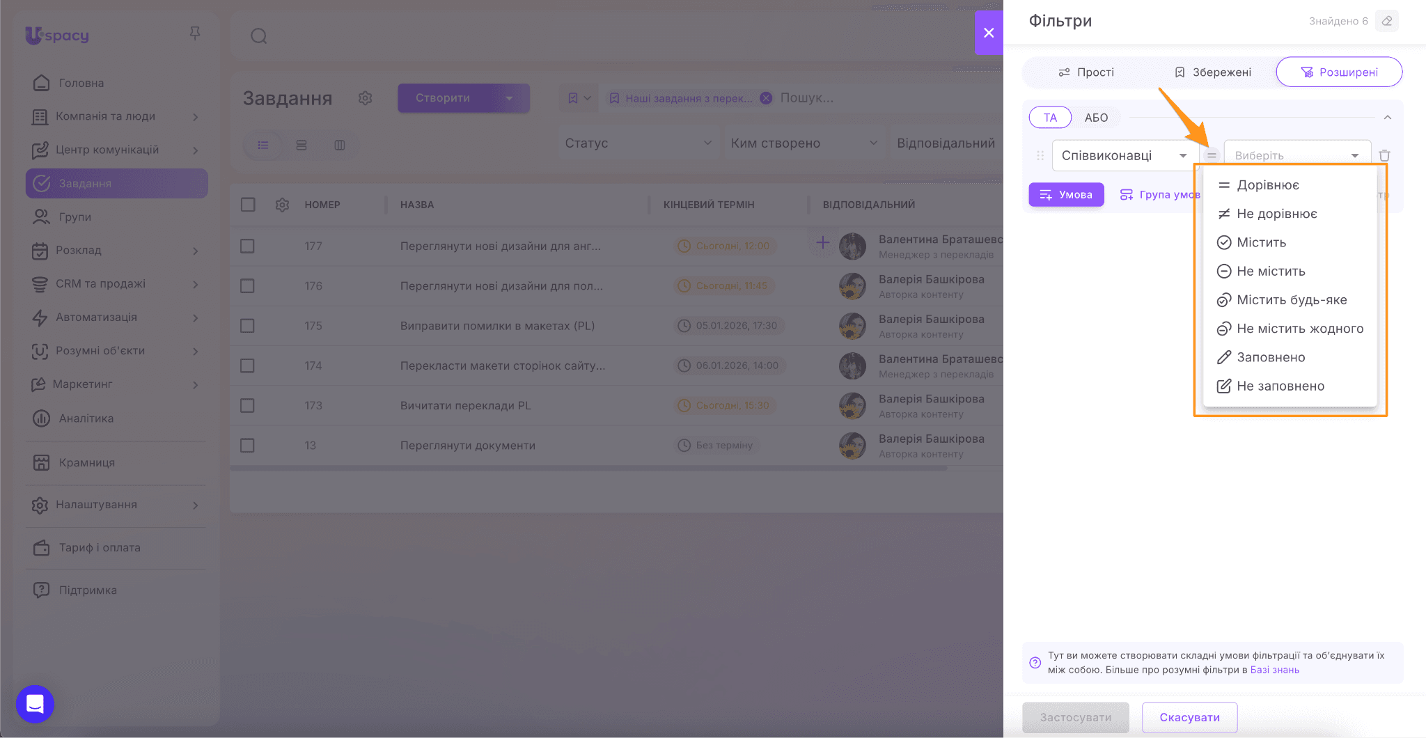
Task: Open the search magnifier icon
Action: tap(259, 36)
